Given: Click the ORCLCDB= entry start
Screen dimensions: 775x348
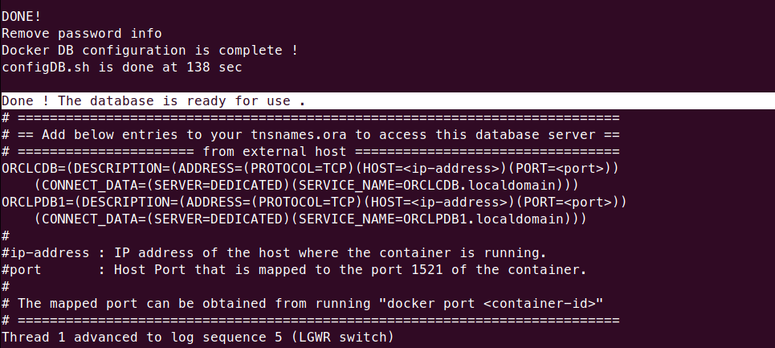Looking at the screenshot, I should click(x=34, y=169).
